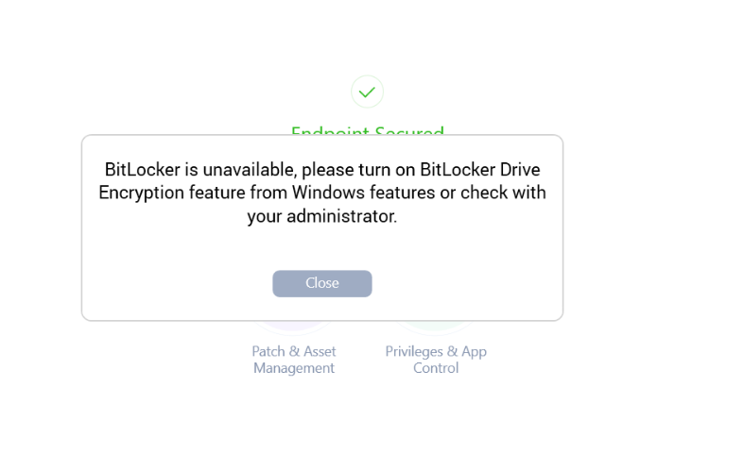Select the Endpoint Secured heading text
The width and height of the screenshot is (744, 471).
pos(367,130)
